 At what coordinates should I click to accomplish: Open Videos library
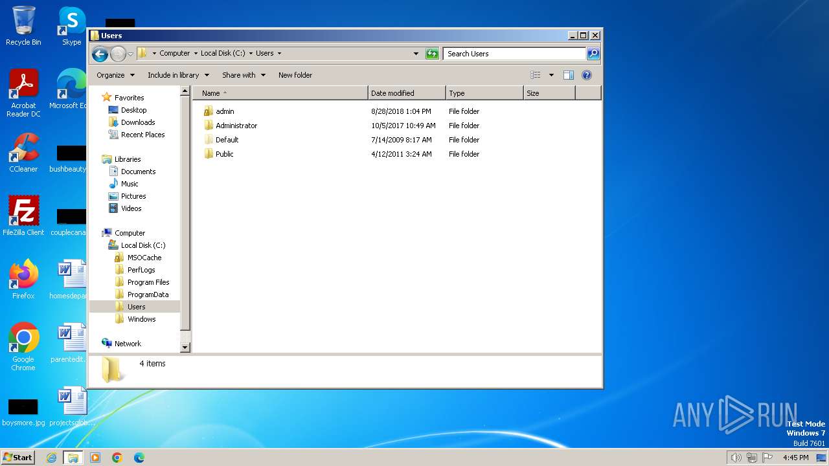(x=131, y=208)
